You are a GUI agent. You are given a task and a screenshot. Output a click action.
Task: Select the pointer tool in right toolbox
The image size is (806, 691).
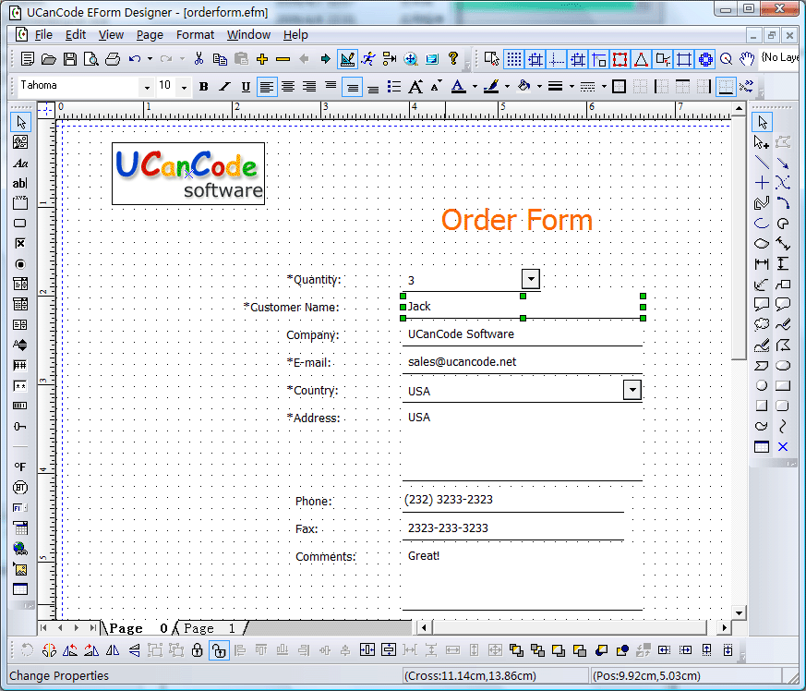pos(762,122)
